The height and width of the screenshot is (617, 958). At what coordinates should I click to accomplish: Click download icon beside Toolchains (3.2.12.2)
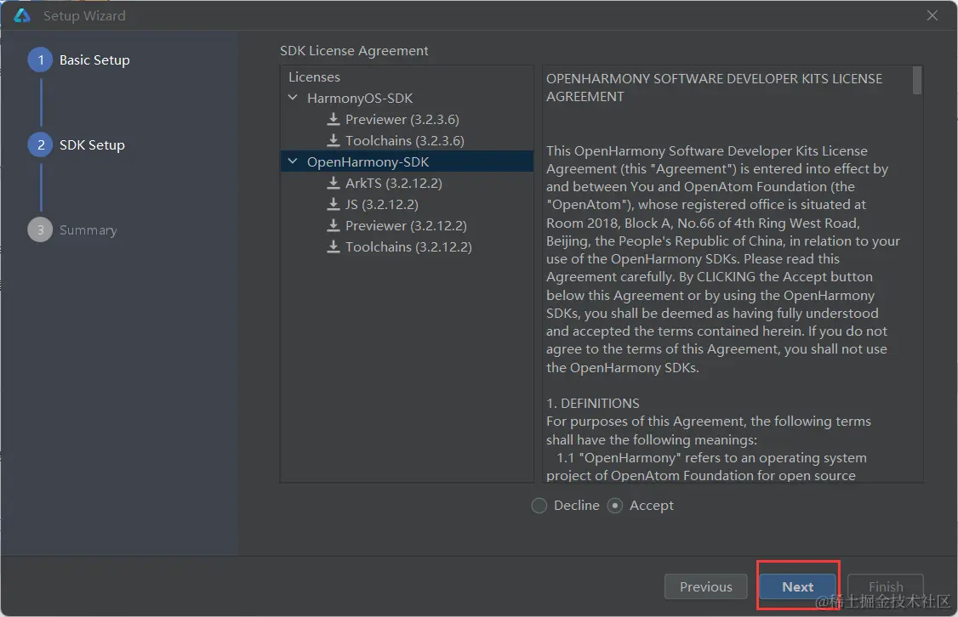pos(333,246)
